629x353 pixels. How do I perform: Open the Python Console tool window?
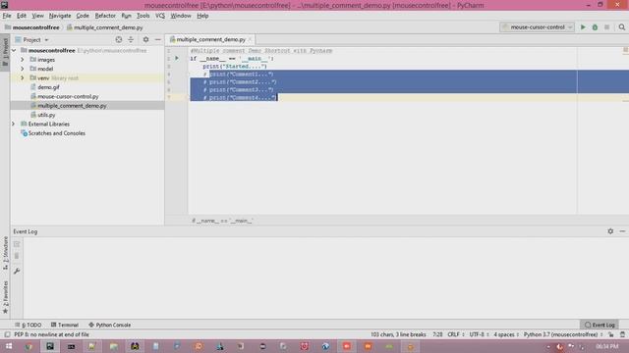pos(109,325)
